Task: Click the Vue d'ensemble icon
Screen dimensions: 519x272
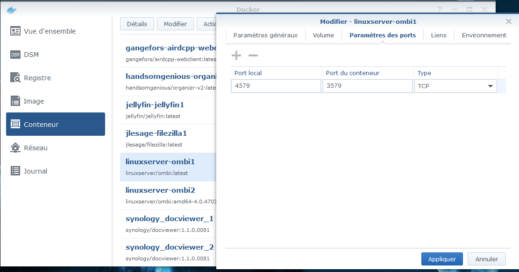Action: tap(15, 31)
